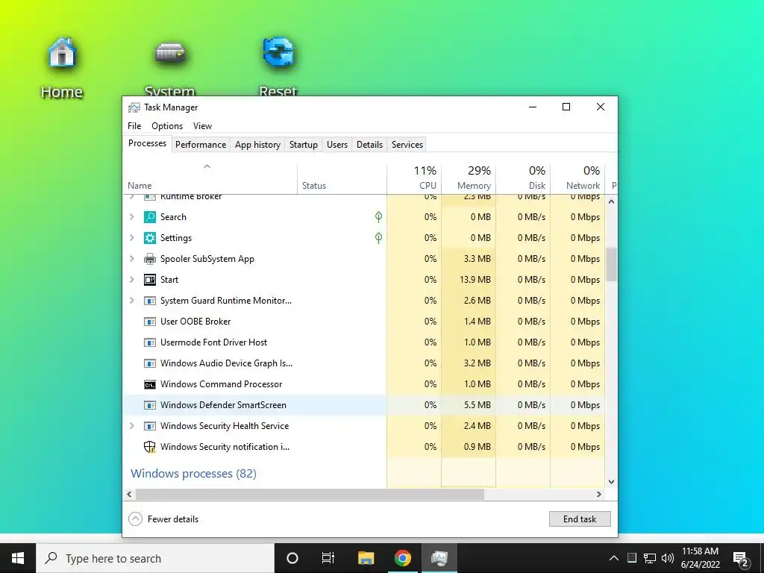This screenshot has width=764, height=573.
Task: Click the User OOBE Broker icon
Action: point(149,322)
